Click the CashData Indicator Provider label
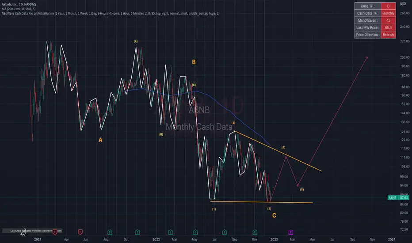This screenshot has width=412, height=243. 32,231
